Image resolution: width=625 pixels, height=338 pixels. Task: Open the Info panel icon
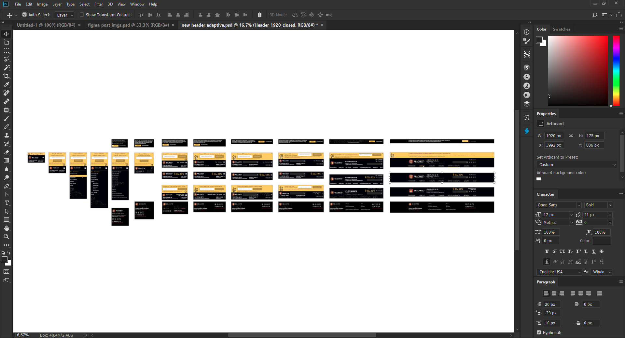tap(527, 32)
